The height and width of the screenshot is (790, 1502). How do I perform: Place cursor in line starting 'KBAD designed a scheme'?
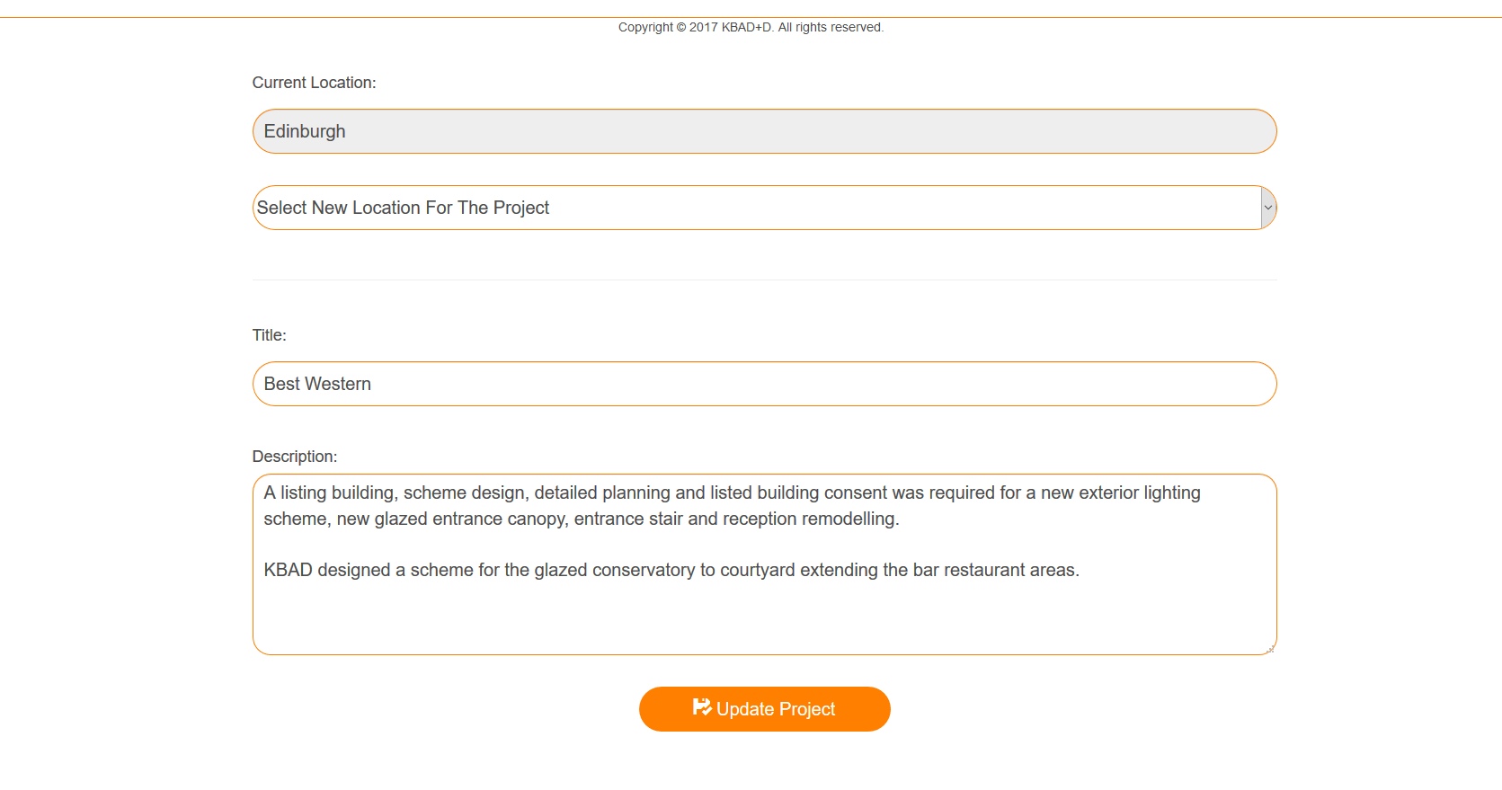click(671, 570)
